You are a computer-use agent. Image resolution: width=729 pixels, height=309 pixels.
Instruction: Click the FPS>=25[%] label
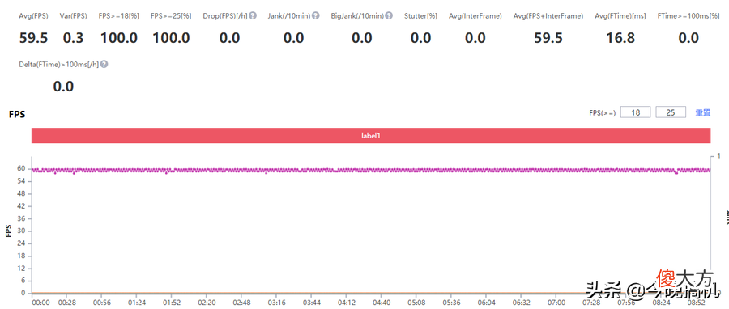click(x=171, y=16)
